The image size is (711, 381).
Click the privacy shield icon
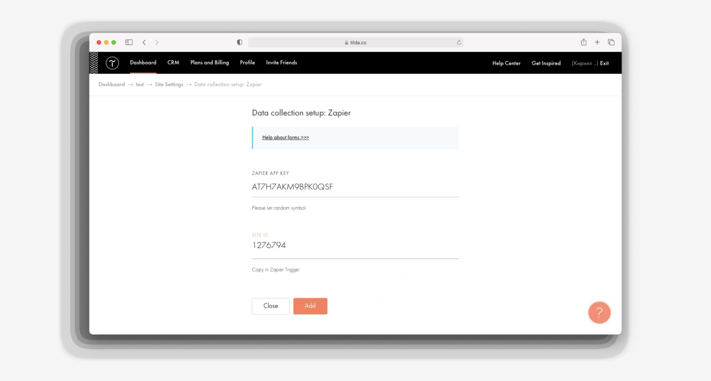point(240,42)
